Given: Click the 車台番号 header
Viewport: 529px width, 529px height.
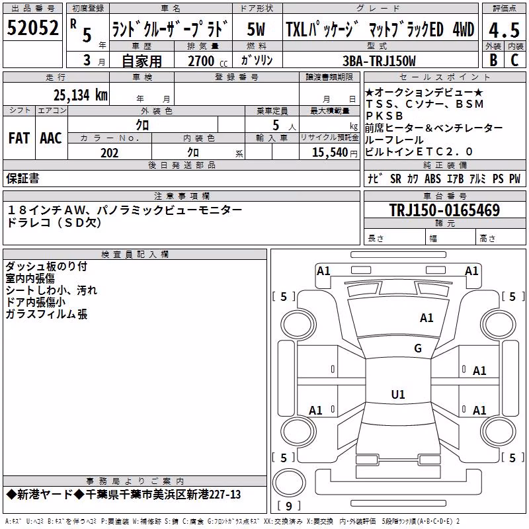Looking at the screenshot, I should 445,196.
